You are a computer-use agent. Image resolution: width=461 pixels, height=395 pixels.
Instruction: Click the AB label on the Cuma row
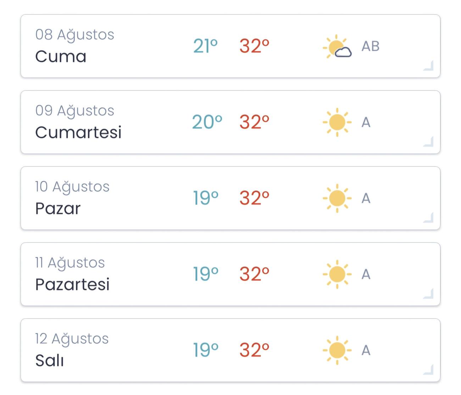click(x=370, y=45)
